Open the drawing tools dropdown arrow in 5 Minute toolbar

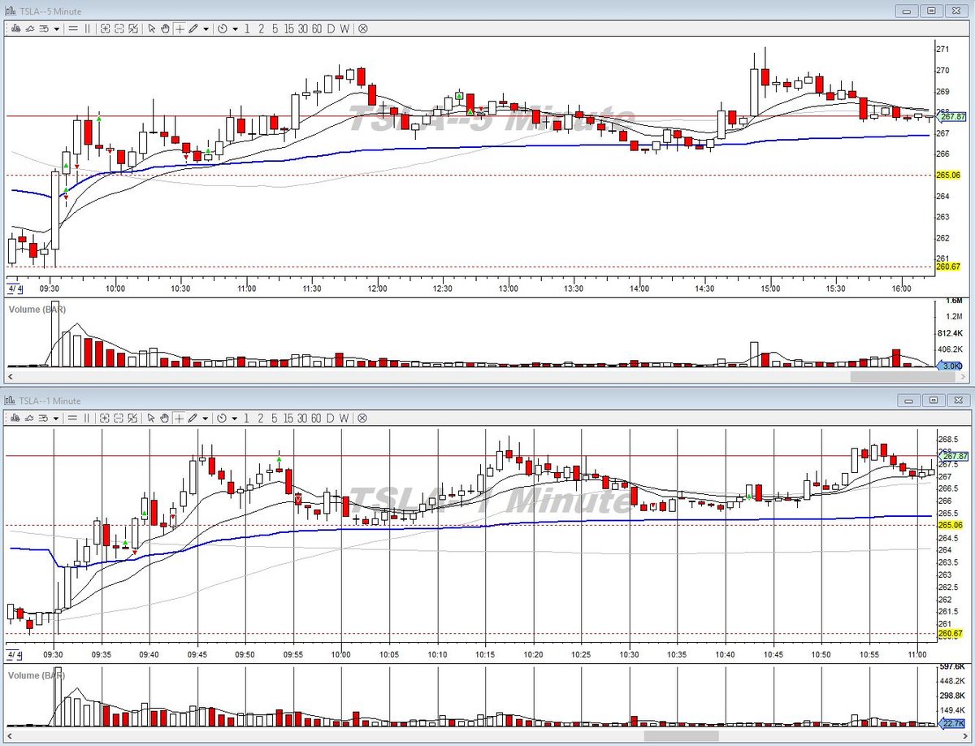point(206,29)
